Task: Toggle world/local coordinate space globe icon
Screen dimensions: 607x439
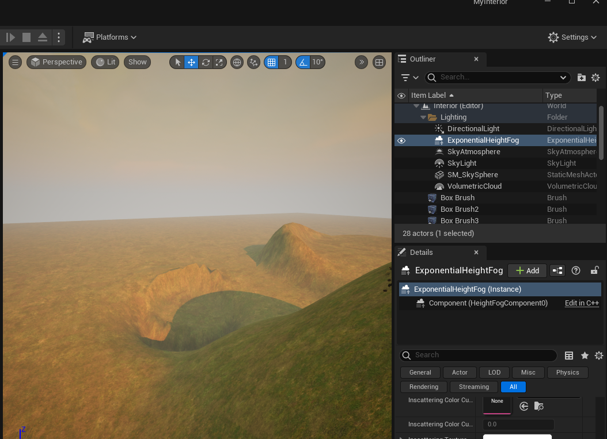Action: pos(237,62)
